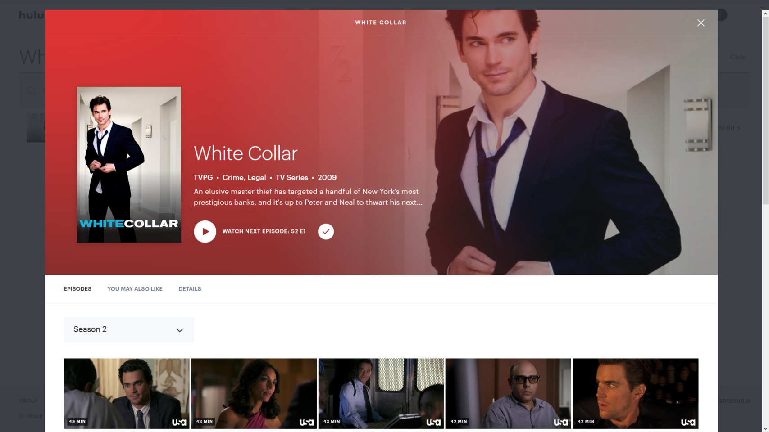Click the USA network logo on first episode
This screenshot has height=432, width=769.
tap(179, 422)
